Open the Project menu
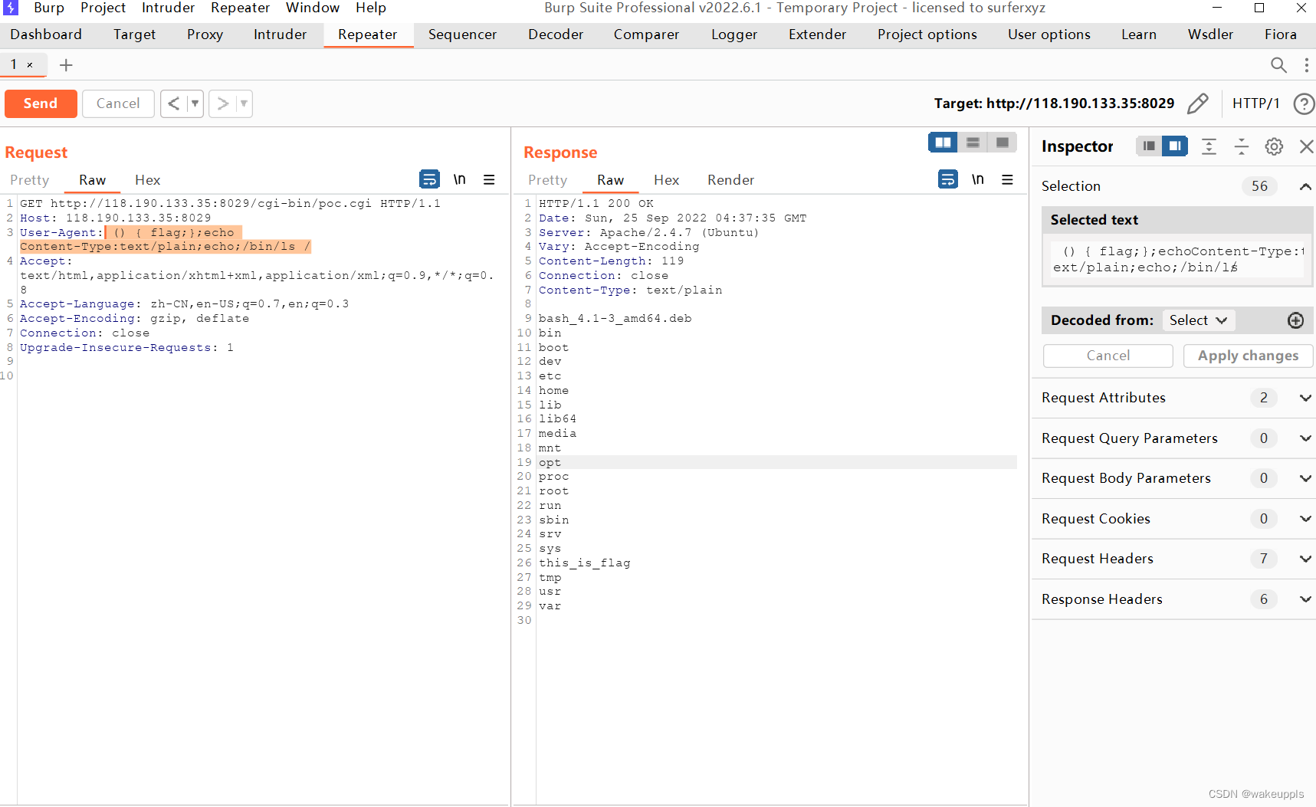This screenshot has width=1316, height=807. pos(103,8)
